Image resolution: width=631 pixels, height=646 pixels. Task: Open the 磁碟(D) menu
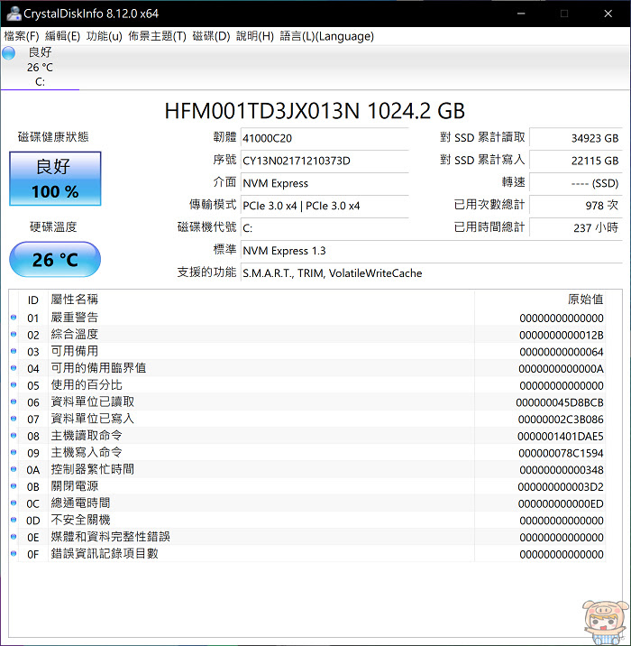(x=211, y=36)
